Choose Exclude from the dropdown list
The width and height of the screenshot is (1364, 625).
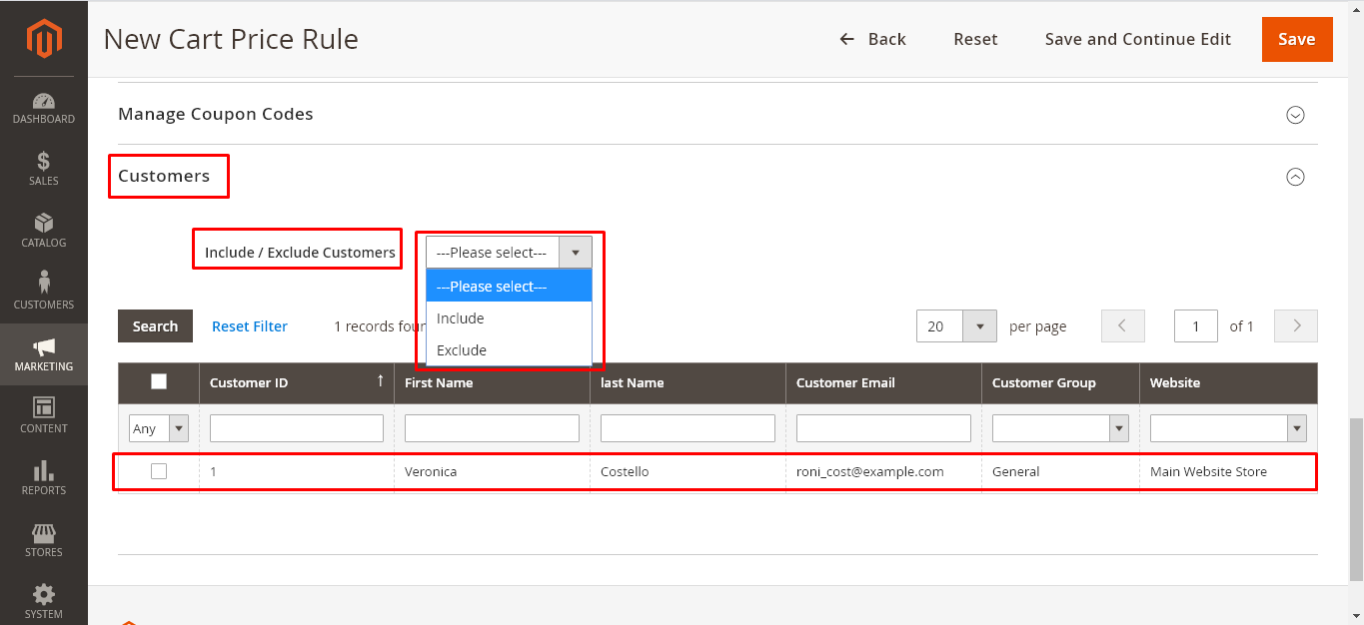coord(462,350)
